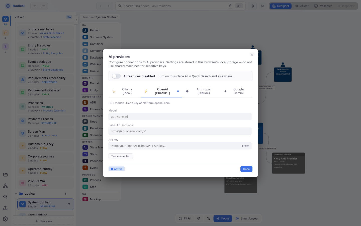Click the Redo arrow icon
This screenshot has height=226, width=361.
tap(43, 6)
